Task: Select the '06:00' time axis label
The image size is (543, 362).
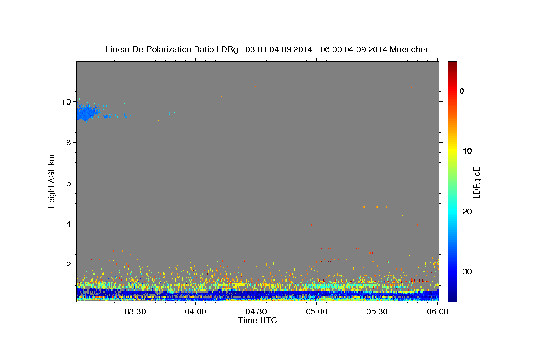Action: pyautogui.click(x=438, y=311)
